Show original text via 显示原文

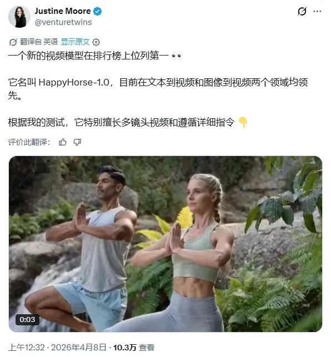coord(75,42)
